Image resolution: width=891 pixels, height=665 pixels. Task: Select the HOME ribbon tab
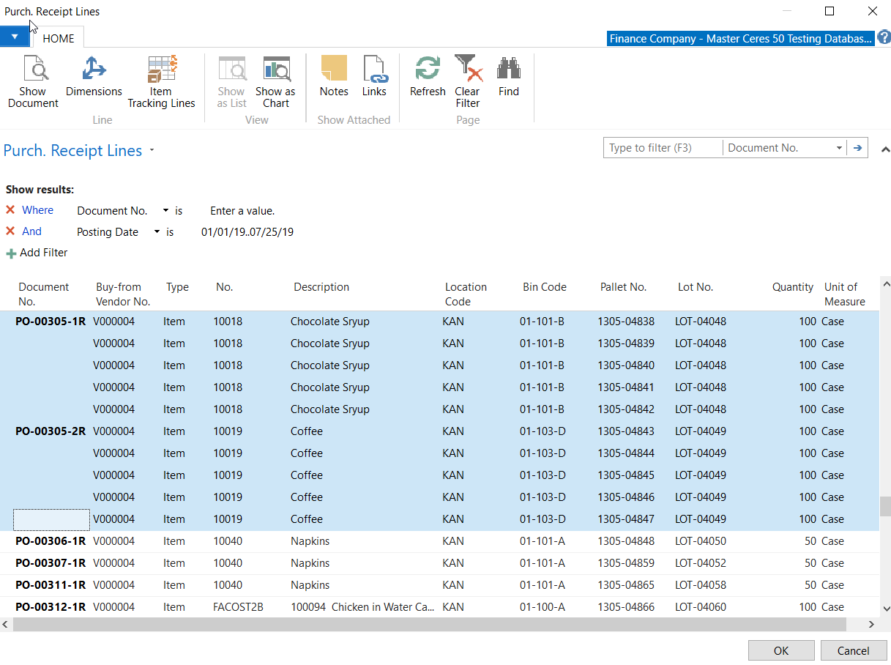coord(59,39)
